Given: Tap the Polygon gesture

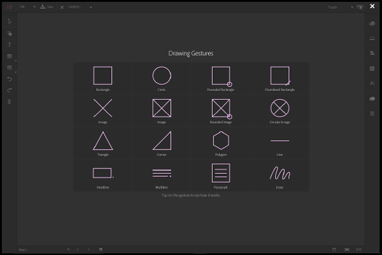Looking at the screenshot, I should coord(221,143).
